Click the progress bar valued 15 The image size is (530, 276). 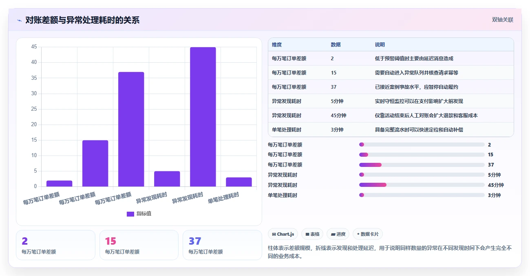422,154
